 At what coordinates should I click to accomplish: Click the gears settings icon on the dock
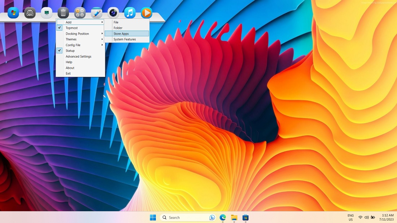point(30,13)
